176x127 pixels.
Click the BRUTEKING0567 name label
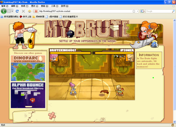coord(63,50)
